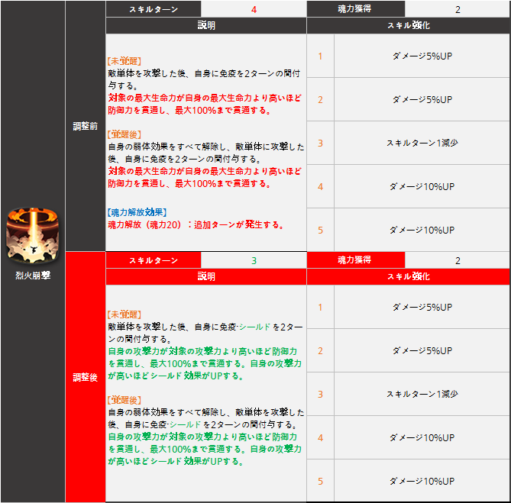Select level number 5 in 調整後 スキル強化
The width and height of the screenshot is (511, 503).
(x=320, y=481)
